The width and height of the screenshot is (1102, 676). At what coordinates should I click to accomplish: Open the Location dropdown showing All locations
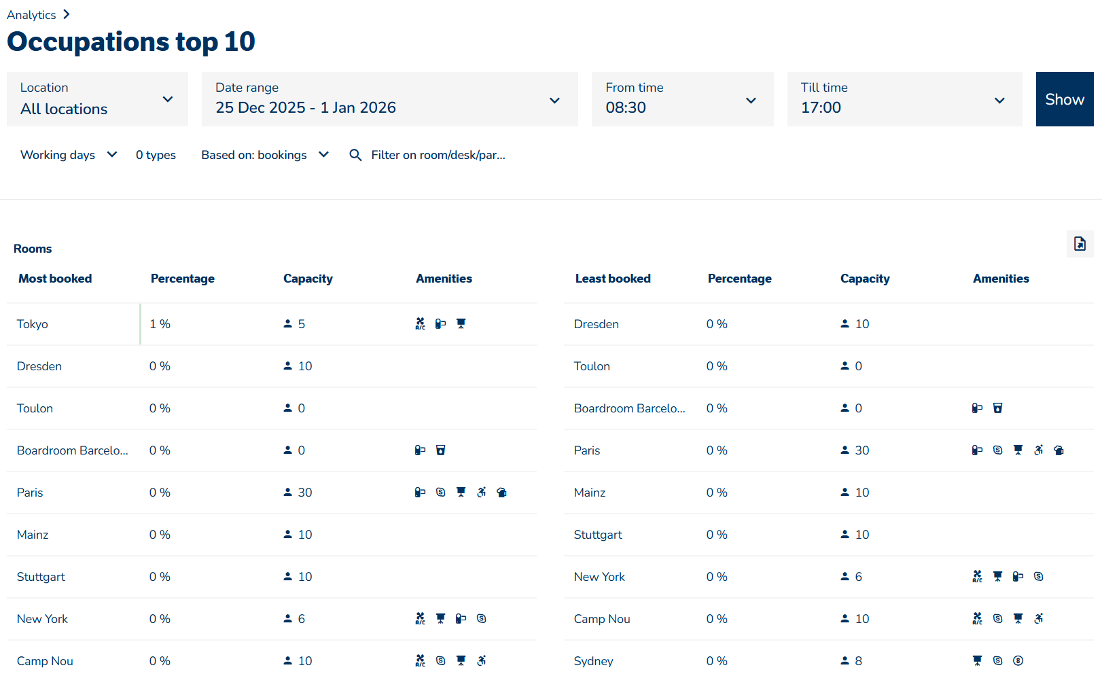click(97, 100)
